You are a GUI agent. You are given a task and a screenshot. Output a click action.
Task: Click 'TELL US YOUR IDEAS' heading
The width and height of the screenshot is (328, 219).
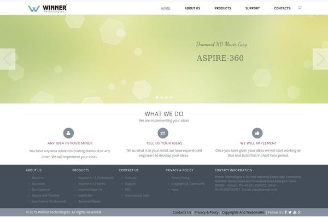coord(164,143)
